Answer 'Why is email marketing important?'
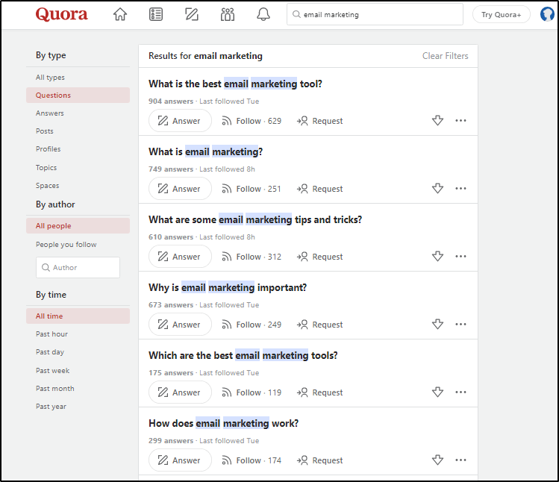The width and height of the screenshot is (559, 482). click(x=180, y=325)
